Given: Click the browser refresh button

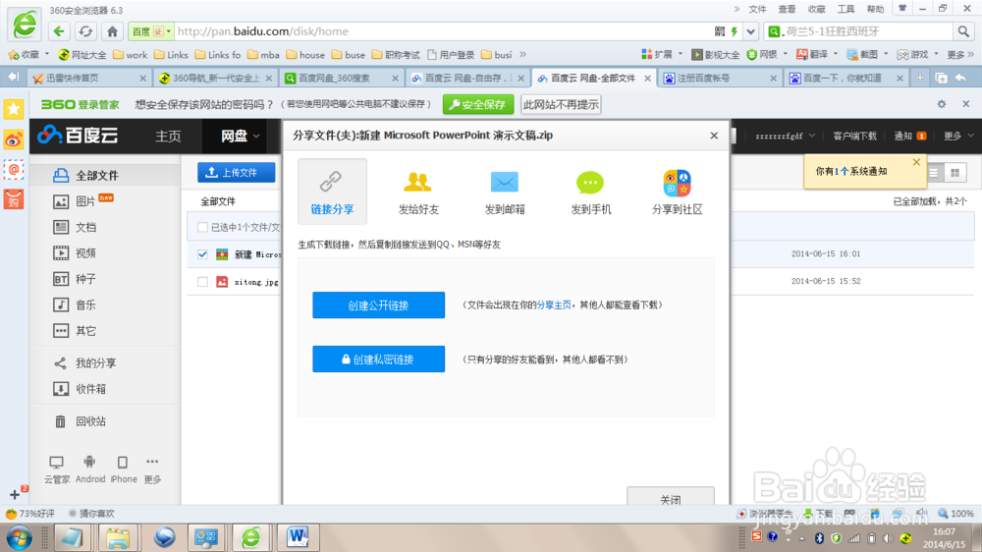Looking at the screenshot, I should [85, 31].
